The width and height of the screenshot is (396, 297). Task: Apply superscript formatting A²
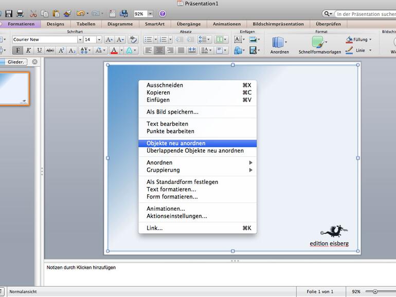tap(61, 50)
